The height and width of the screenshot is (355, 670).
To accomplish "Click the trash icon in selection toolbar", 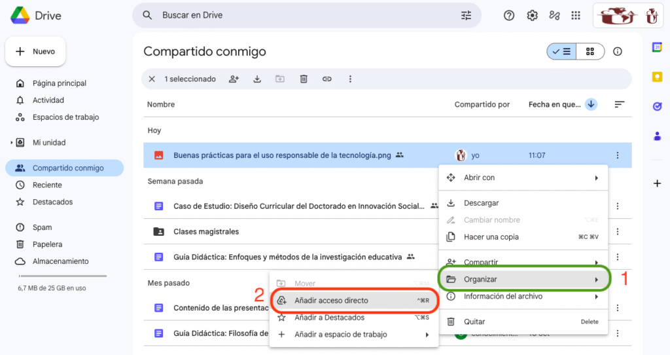I will (x=304, y=79).
